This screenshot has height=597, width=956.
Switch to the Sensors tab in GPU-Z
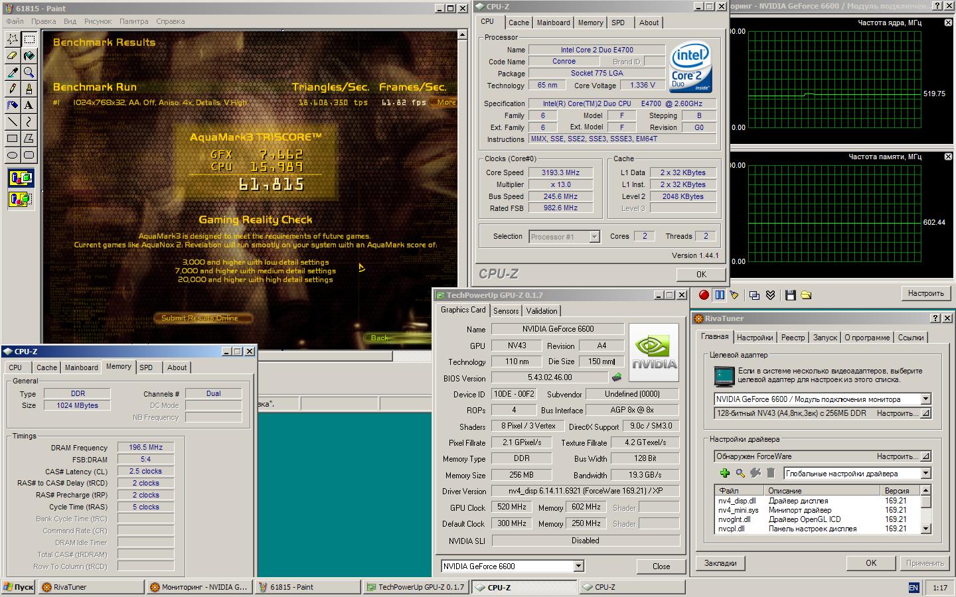(506, 311)
